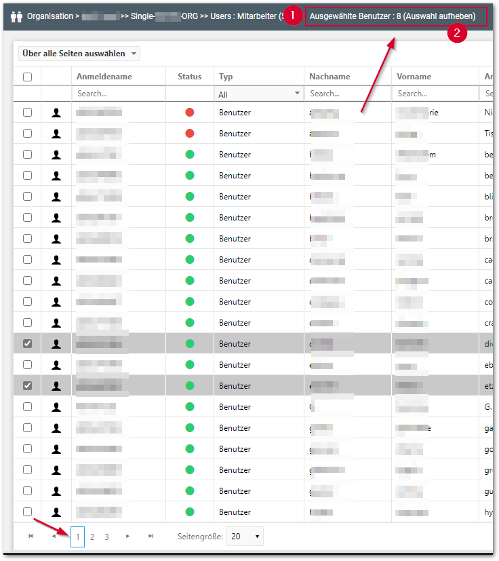Viewport: 499px width, 561px height.
Task: Click user icon in row ending 'Ni'
Action: pyautogui.click(x=56, y=113)
